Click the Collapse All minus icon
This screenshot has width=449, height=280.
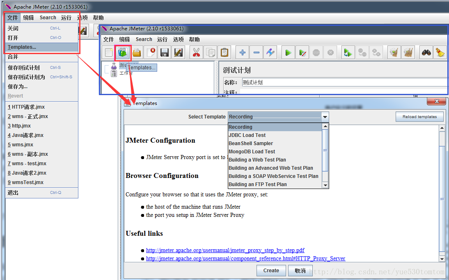pos(256,52)
